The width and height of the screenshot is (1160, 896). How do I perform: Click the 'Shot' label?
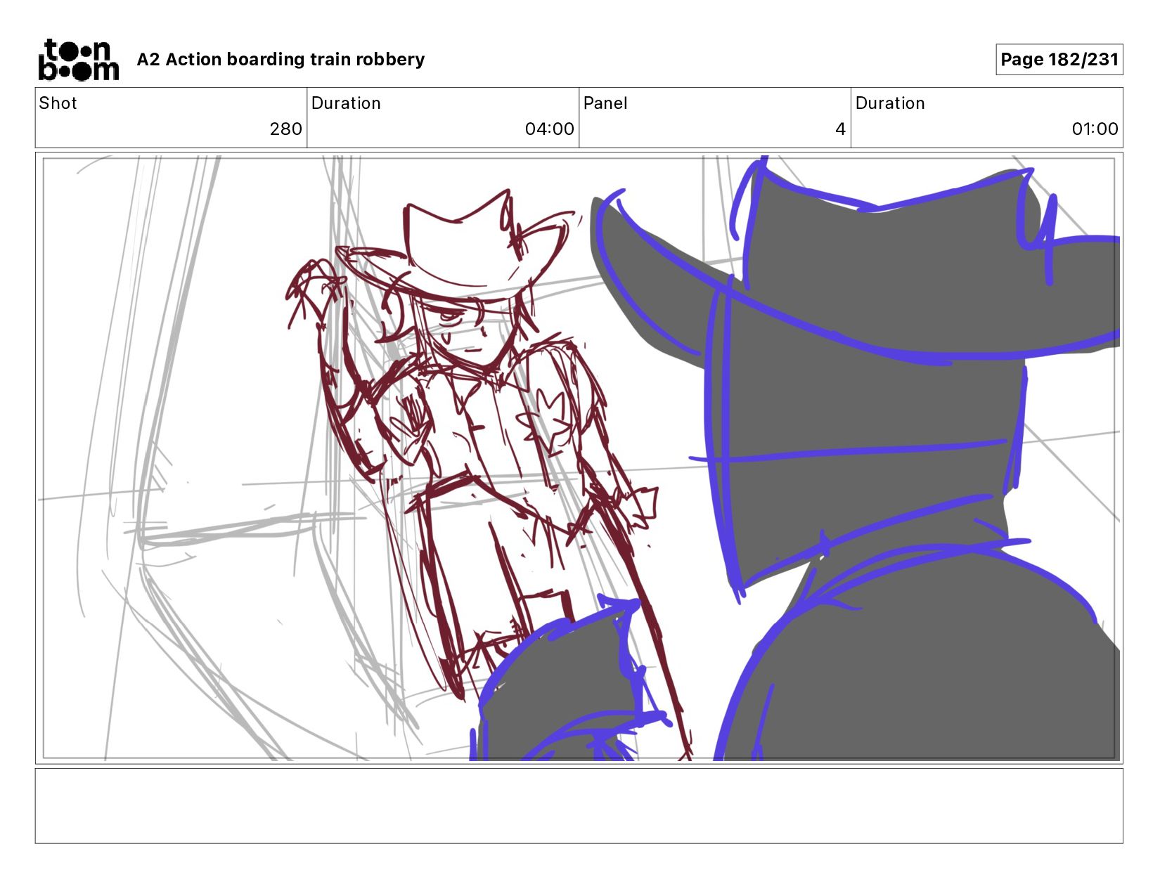coord(58,103)
